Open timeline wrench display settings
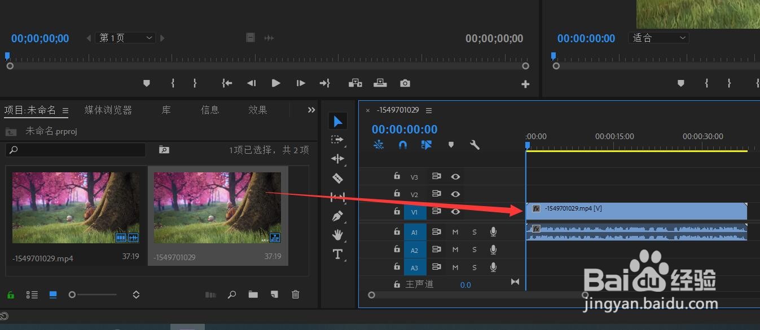 pyautogui.click(x=475, y=145)
